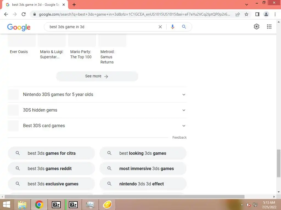Viewport: 281px width, 210px height.
Task: Start voice search with microphone
Action: click(x=172, y=27)
